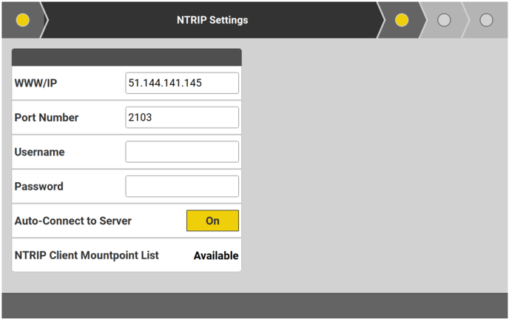Click the empty Username input field
The width and height of the screenshot is (509, 319).
[182, 152]
